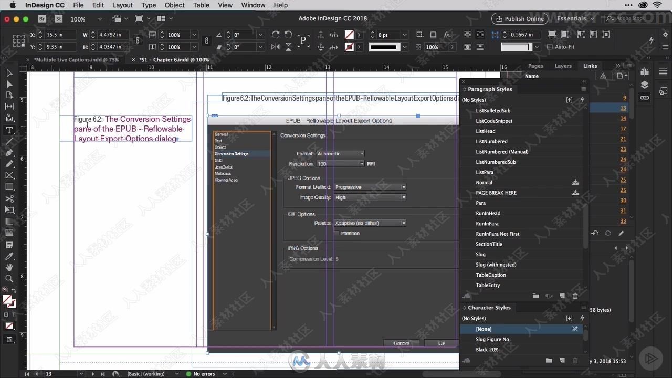672x378 pixels.
Task: Open the Bridge (Br) button
Action: (42, 19)
